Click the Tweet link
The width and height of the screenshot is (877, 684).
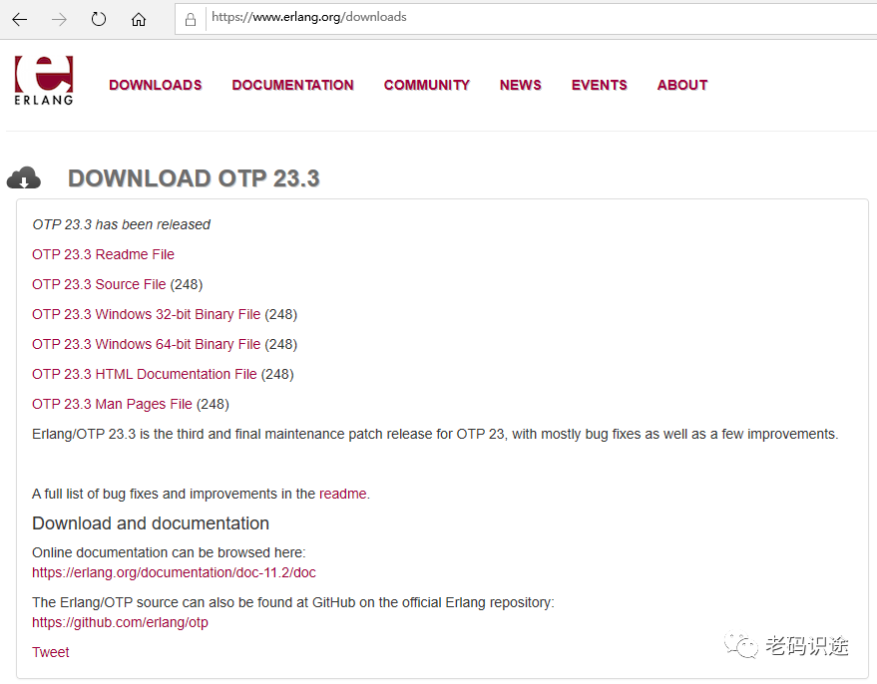coord(50,652)
